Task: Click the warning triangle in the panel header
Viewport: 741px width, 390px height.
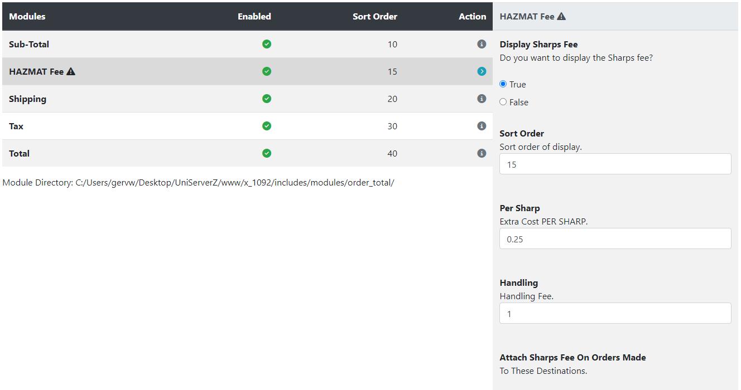Action: click(561, 16)
